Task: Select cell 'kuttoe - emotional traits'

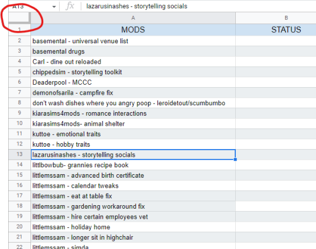Action: 133,134
